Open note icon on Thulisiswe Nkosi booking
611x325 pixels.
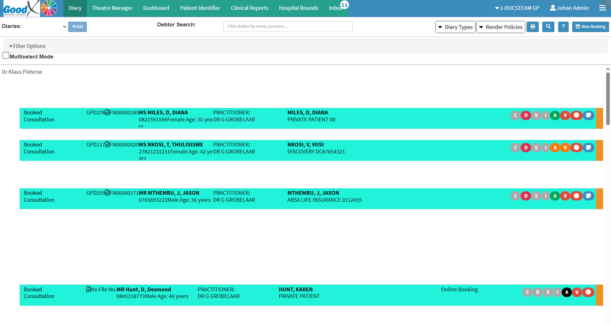588,147
